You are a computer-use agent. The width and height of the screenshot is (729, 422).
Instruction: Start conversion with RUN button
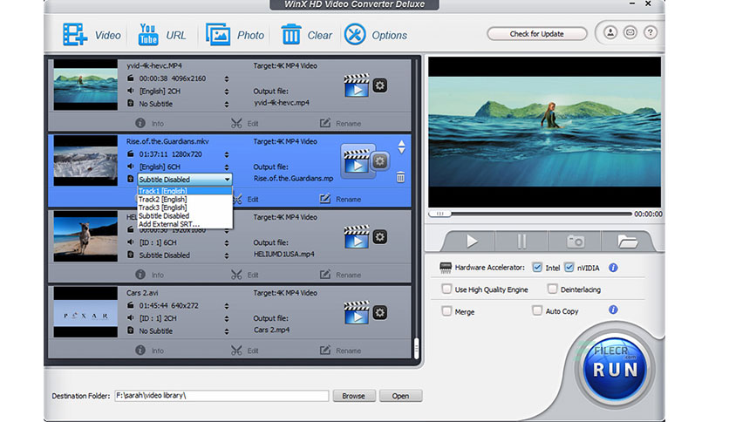(x=615, y=370)
